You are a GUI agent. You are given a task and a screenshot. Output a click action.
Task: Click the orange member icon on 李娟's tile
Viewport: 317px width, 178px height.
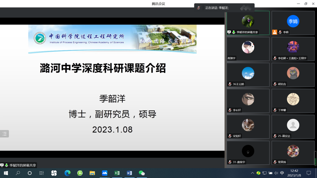point(275,32)
